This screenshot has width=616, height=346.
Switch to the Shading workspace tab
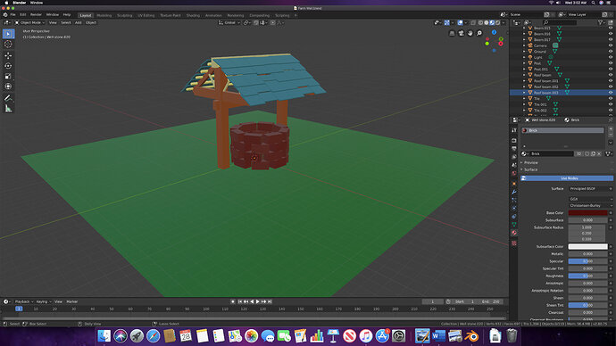193,15
